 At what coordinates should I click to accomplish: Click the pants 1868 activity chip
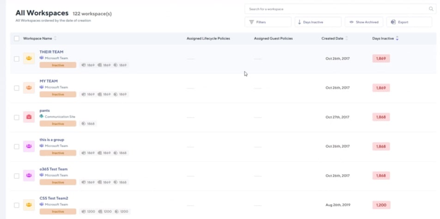point(88,124)
